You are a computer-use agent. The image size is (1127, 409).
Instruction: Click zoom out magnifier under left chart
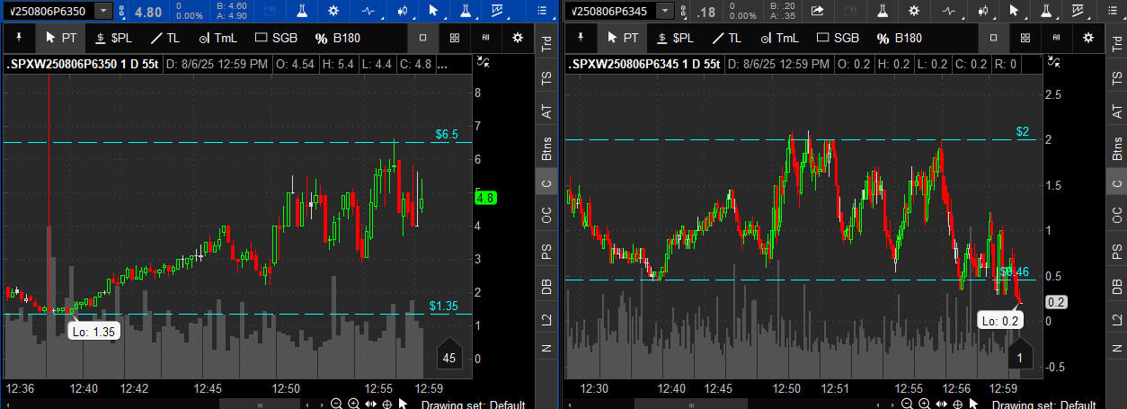pos(336,404)
